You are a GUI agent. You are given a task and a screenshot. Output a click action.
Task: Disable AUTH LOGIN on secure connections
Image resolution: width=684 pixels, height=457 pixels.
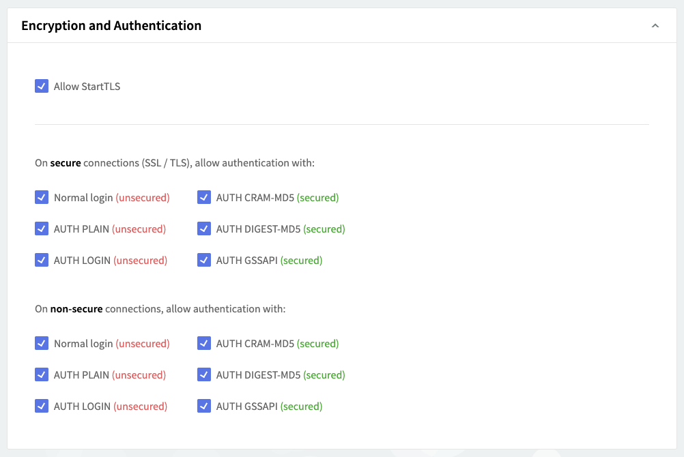tap(42, 260)
